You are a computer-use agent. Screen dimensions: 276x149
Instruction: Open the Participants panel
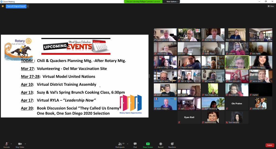(120, 144)
